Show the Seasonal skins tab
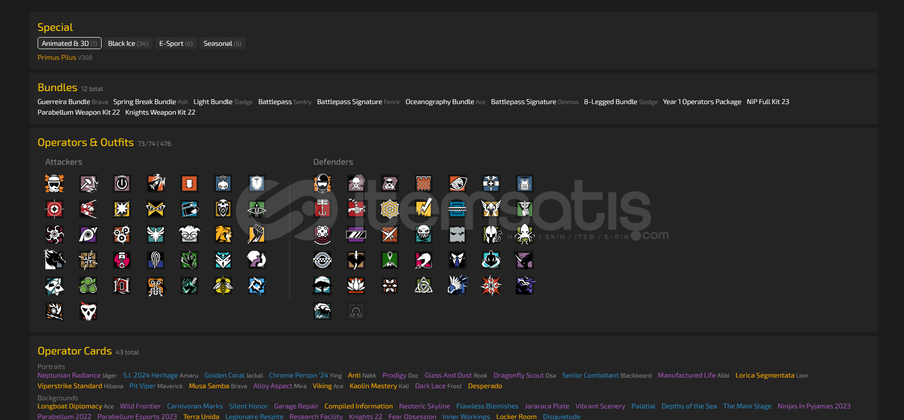 [222, 43]
